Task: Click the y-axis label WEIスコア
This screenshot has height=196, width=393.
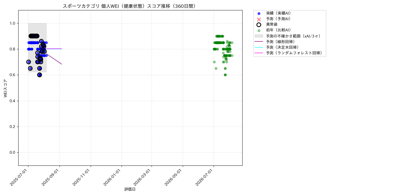Action: pos(6,88)
